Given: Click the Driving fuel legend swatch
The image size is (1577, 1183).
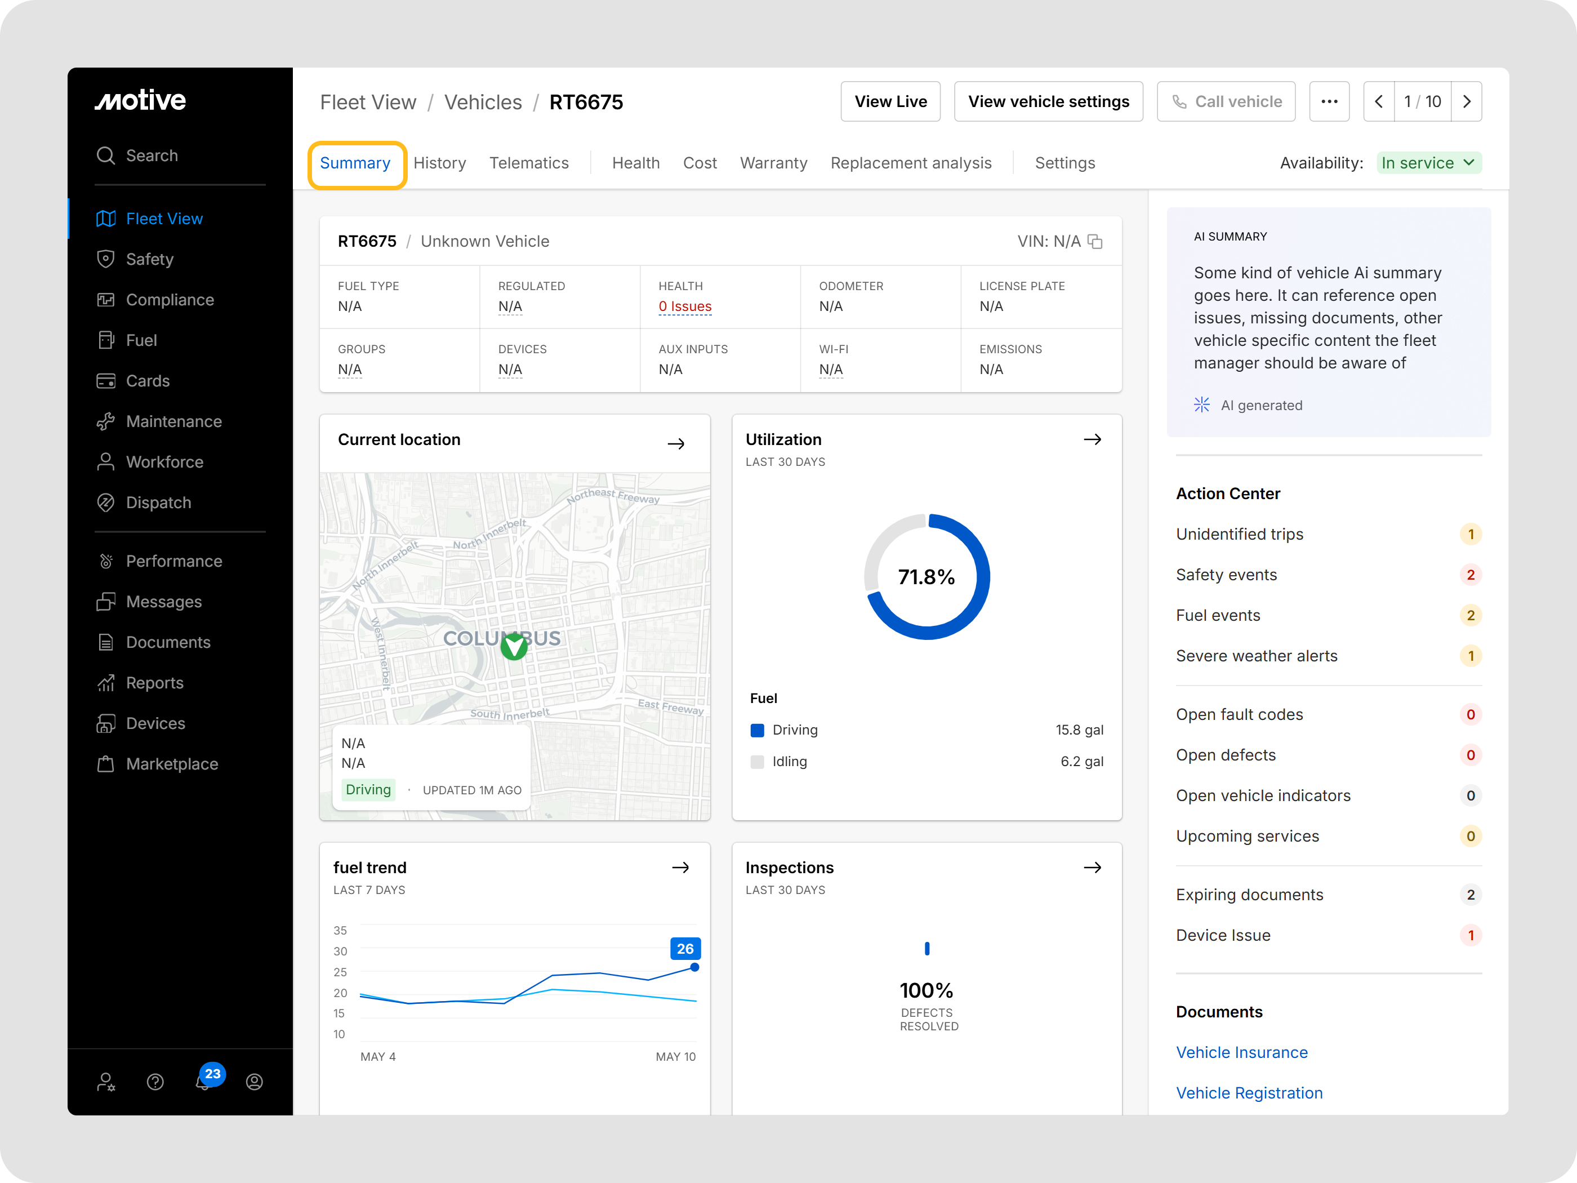Looking at the screenshot, I should (x=757, y=730).
